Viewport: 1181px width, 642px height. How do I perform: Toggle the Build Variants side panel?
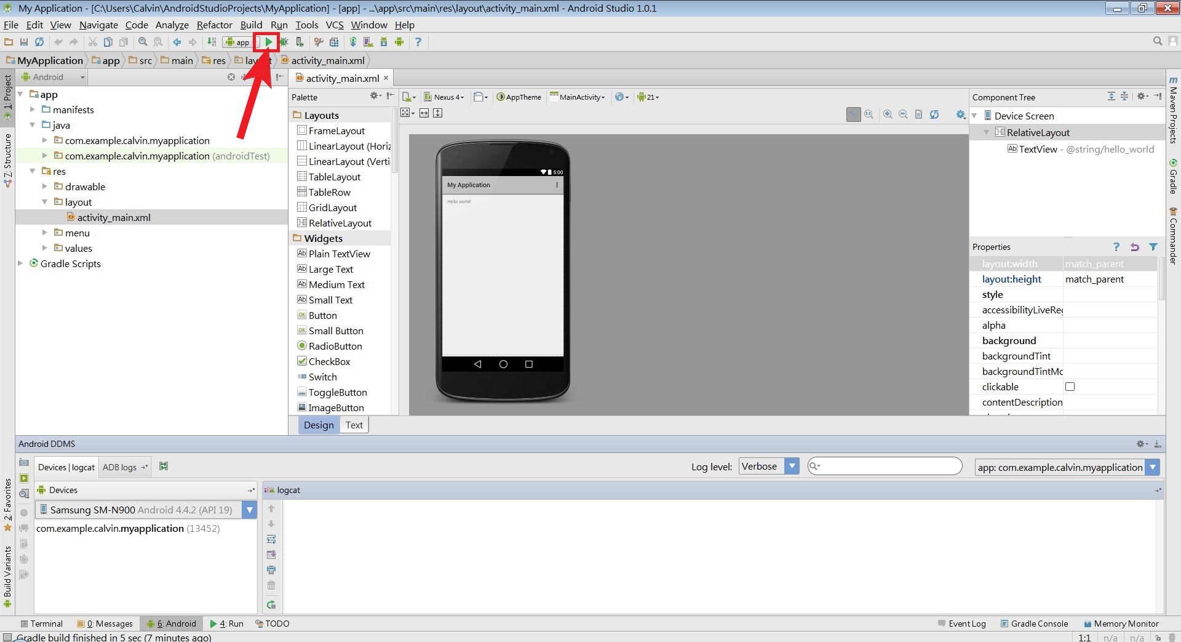(x=7, y=576)
